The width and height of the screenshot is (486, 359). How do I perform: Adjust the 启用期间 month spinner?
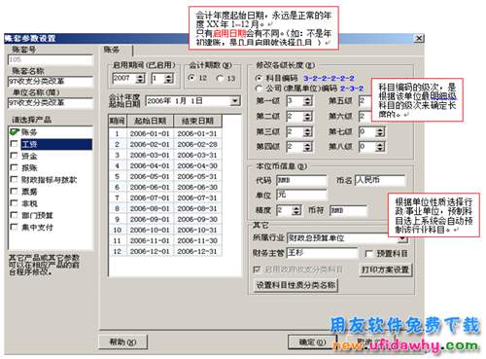[168, 78]
